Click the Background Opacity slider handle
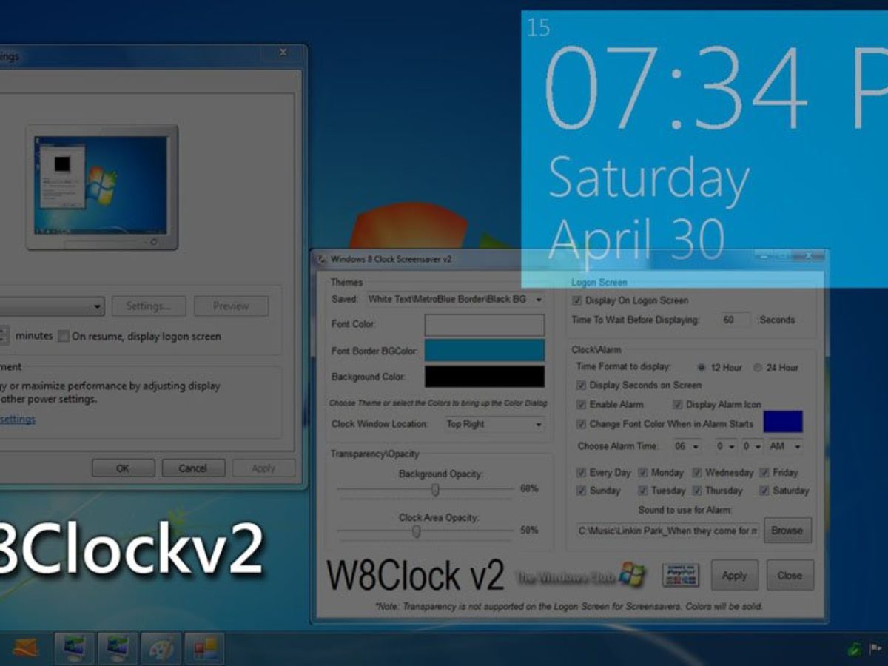The image size is (888, 666). [435, 490]
